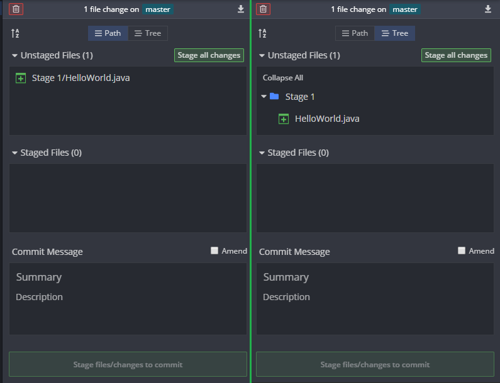This screenshot has width=500, height=383.
Task: Click the download arrow icon in right panel
Action: (x=488, y=9)
